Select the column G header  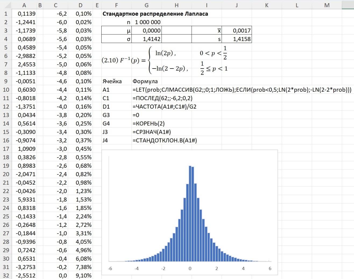pyautogui.click(x=146, y=5)
